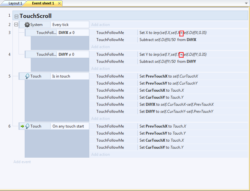Click event number 1 in margin
The image size is (250, 191).
[x=9, y=15]
